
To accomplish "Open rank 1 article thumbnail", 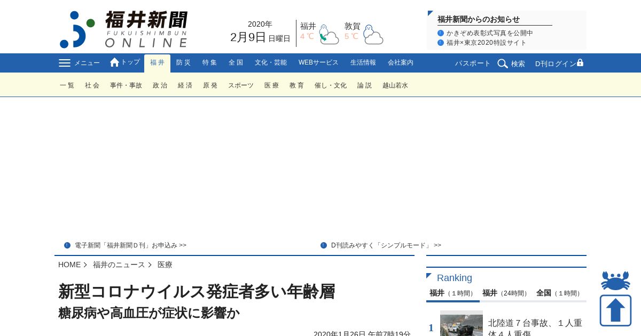I will (x=462, y=323).
